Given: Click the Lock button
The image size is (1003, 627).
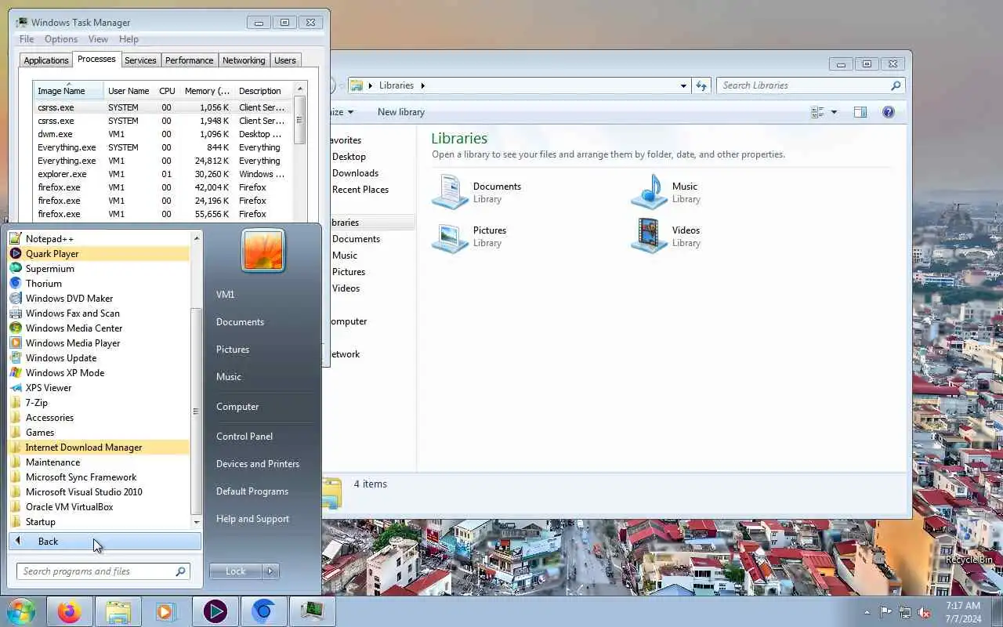Looking at the screenshot, I should click(x=236, y=571).
